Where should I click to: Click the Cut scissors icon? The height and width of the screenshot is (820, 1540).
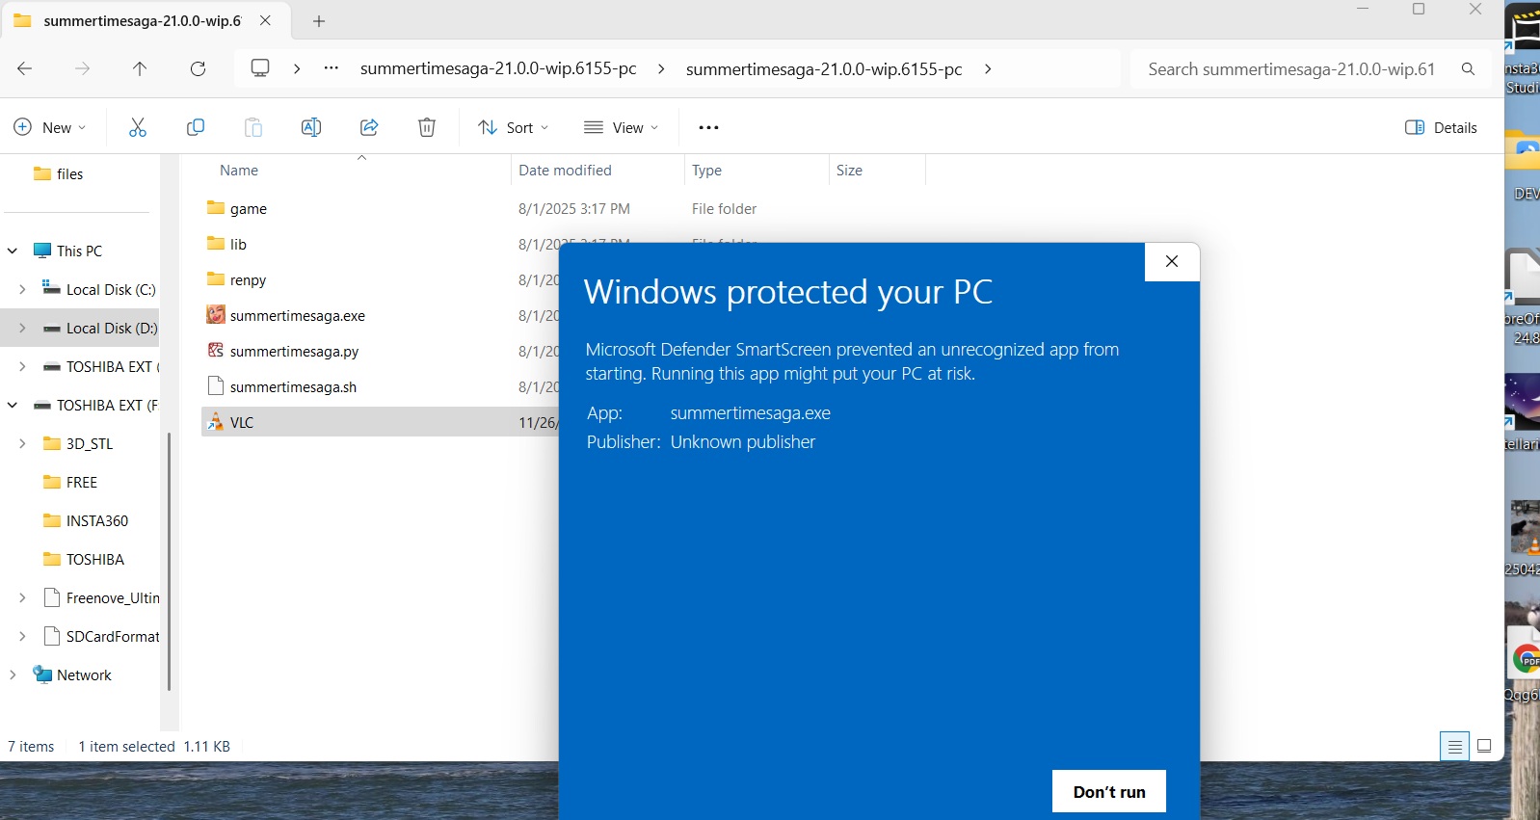pyautogui.click(x=138, y=127)
